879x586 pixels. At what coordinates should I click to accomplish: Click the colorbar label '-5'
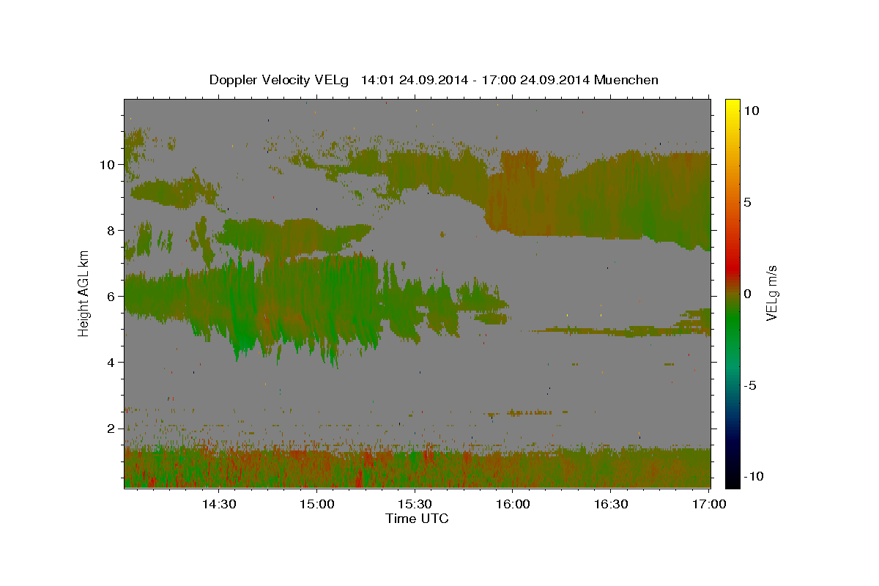[x=750, y=385]
